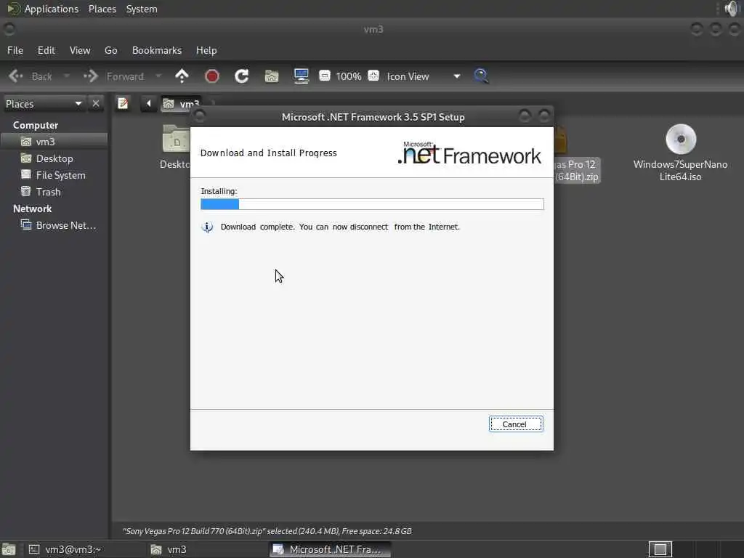Click info icon beside download complete message
The width and height of the screenshot is (744, 558).
(207, 227)
